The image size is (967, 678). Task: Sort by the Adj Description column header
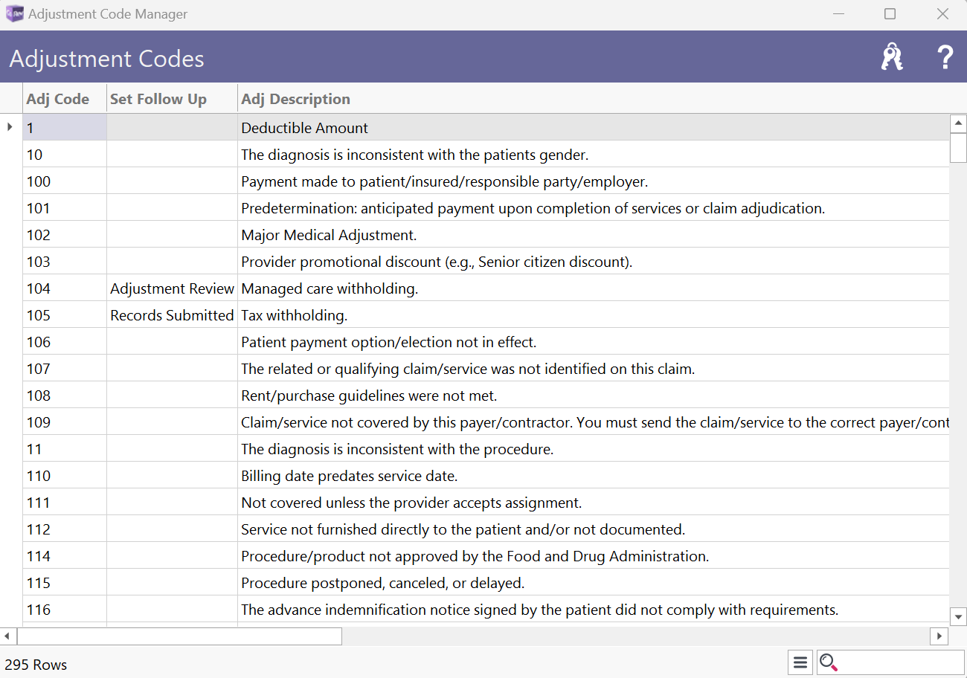[593, 99]
